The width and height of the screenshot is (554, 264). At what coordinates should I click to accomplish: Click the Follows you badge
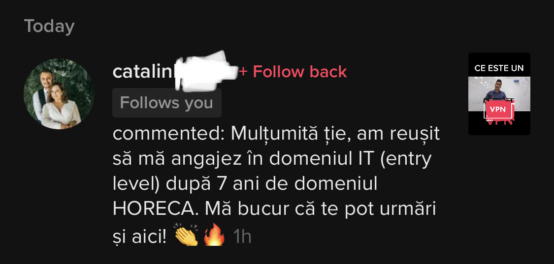click(167, 103)
